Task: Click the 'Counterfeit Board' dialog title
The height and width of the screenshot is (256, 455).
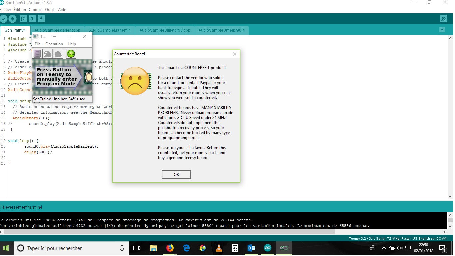Action: click(x=129, y=54)
